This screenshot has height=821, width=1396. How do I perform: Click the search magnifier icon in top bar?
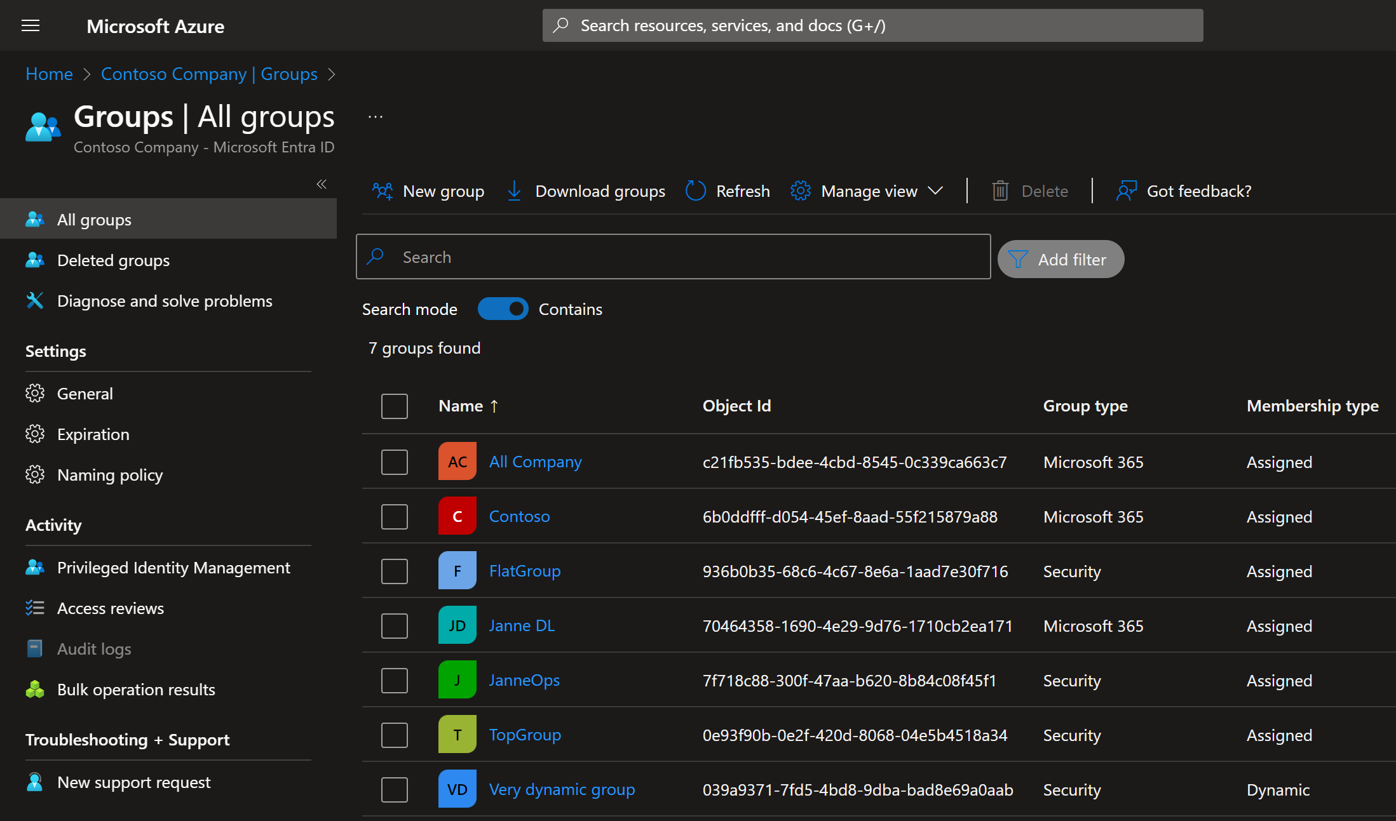pyautogui.click(x=560, y=25)
